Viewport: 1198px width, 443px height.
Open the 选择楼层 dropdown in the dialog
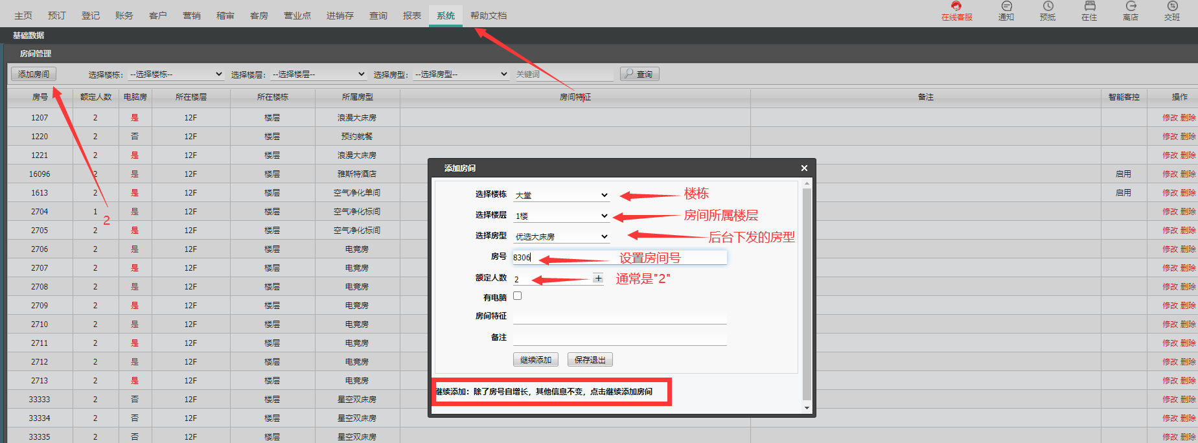[x=561, y=216]
